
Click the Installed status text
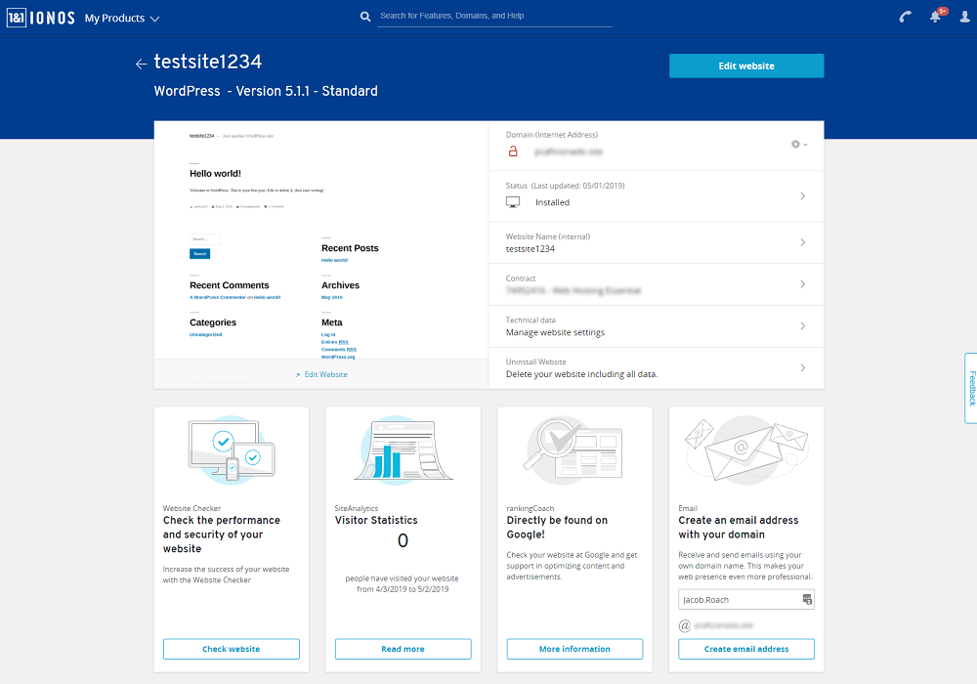[x=552, y=202]
